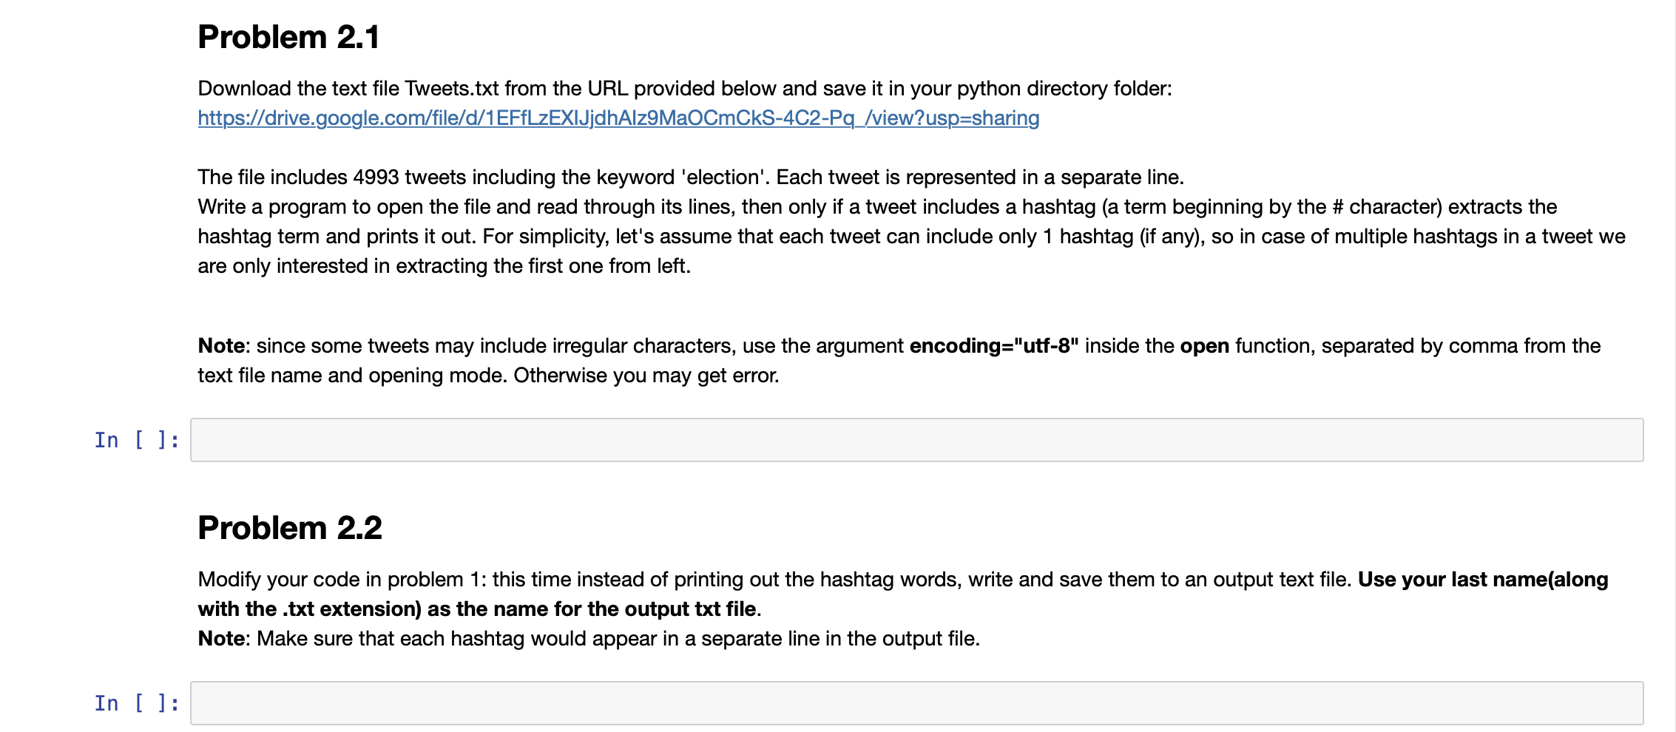Click the paragraph mentioning 4993 tweets
The image size is (1676, 732).
[x=691, y=177]
